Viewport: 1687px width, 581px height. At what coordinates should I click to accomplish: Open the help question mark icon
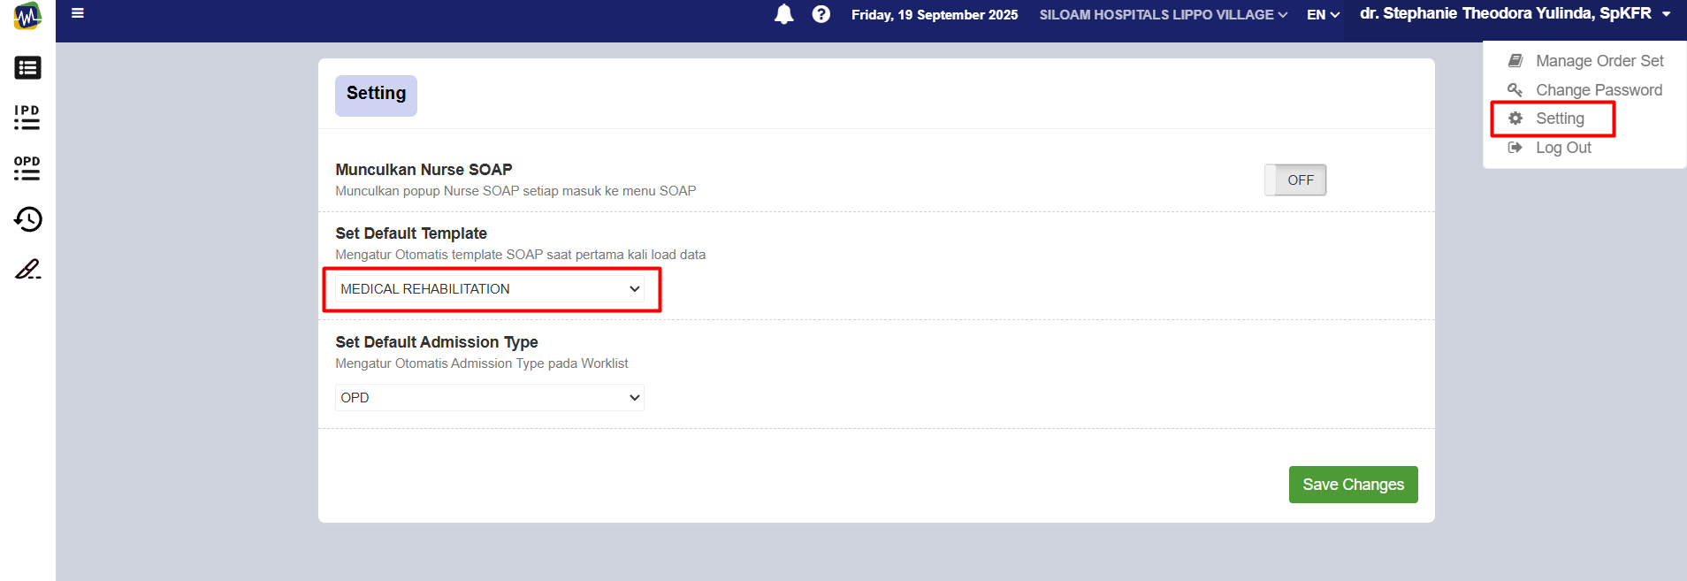point(821,14)
